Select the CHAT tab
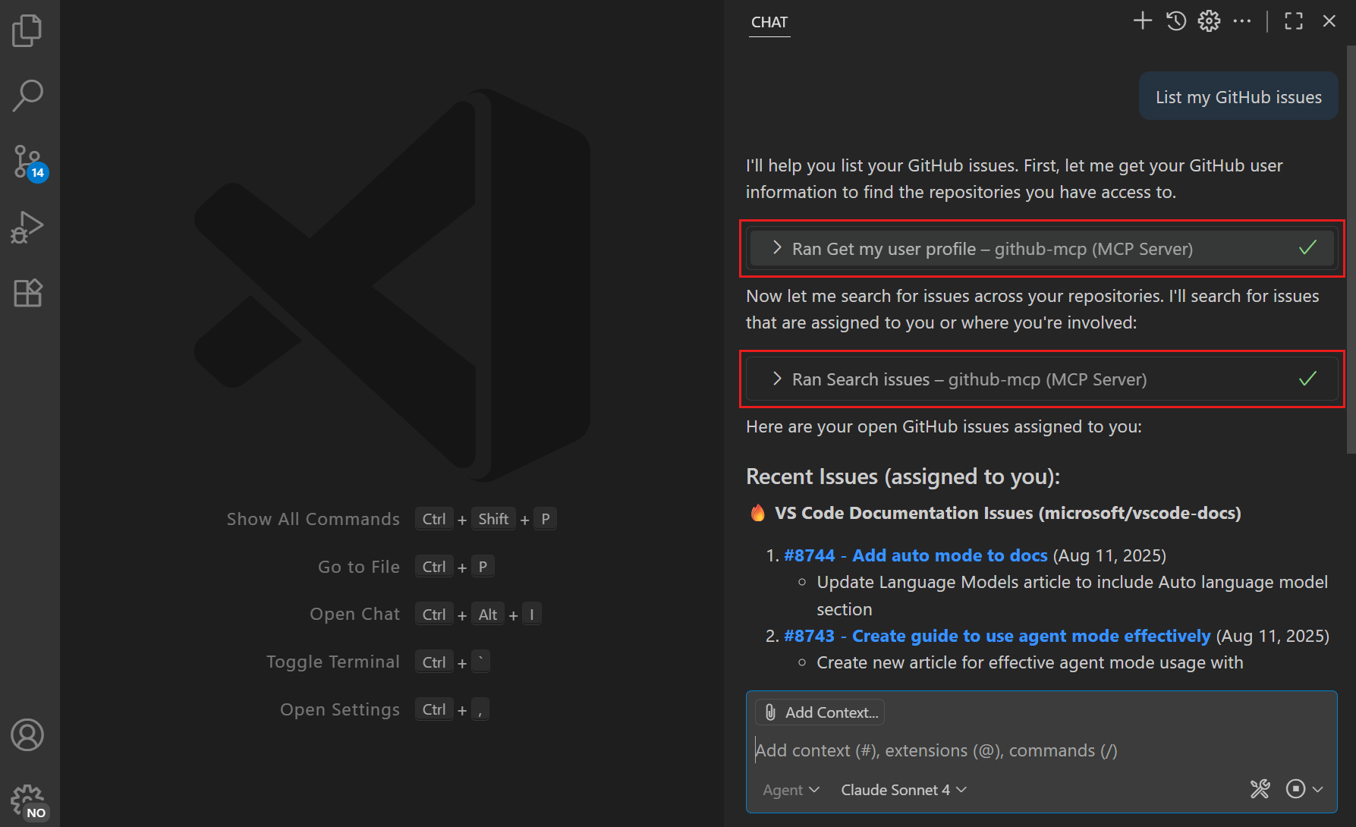Viewport: 1356px width, 827px height. (x=769, y=22)
